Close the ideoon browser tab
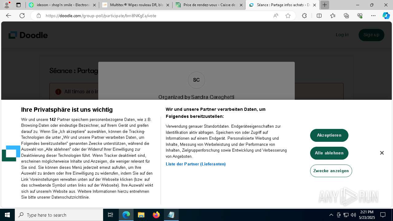This screenshot has width=393, height=221. click(x=94, y=5)
